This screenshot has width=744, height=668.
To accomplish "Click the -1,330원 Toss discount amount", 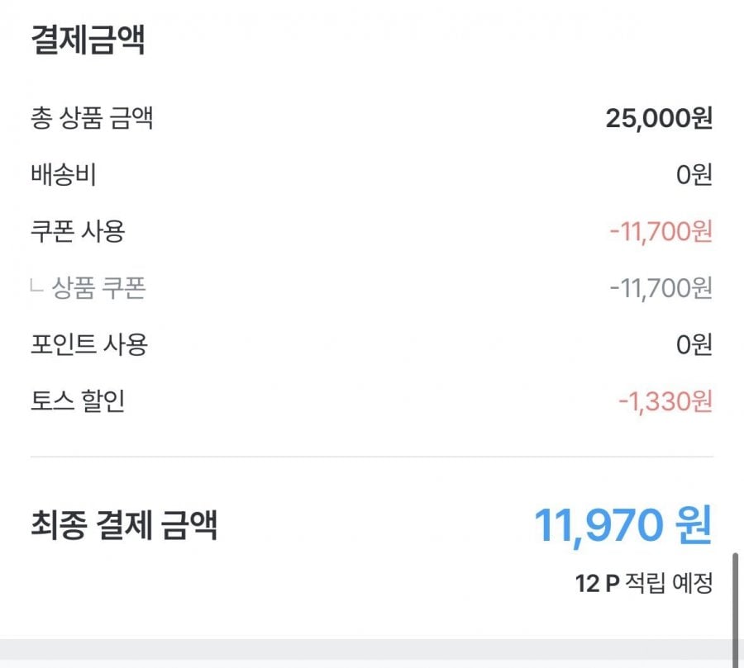I will coord(665,402).
